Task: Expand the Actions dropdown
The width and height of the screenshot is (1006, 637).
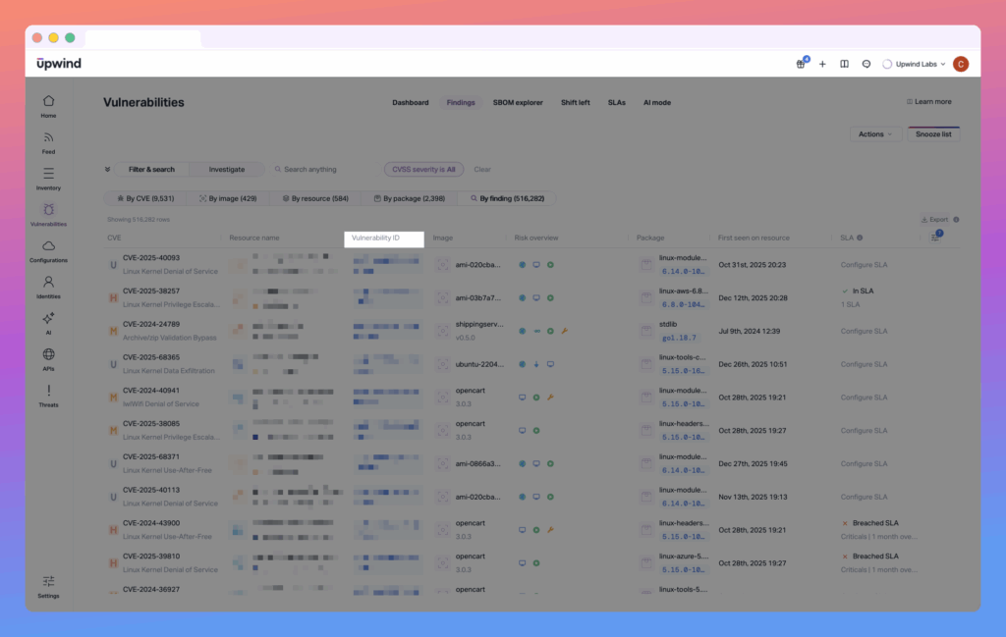Action: point(875,133)
